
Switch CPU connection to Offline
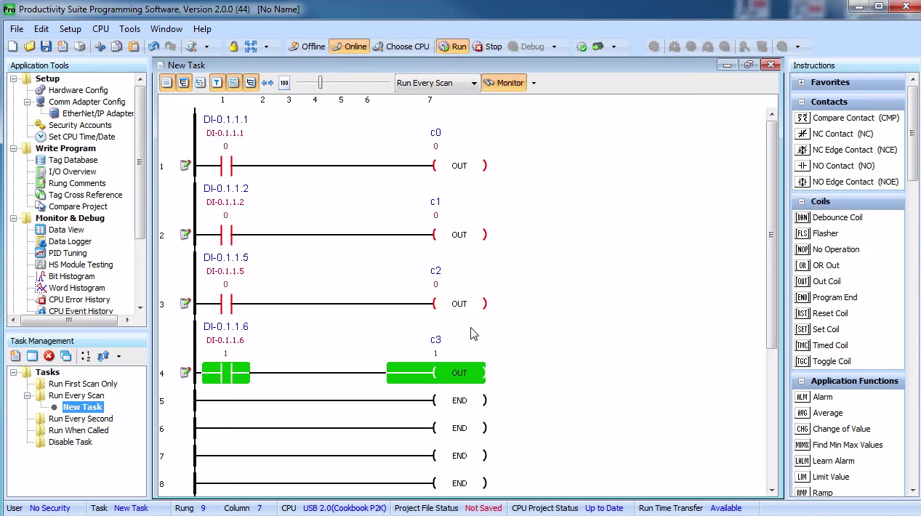[306, 47]
